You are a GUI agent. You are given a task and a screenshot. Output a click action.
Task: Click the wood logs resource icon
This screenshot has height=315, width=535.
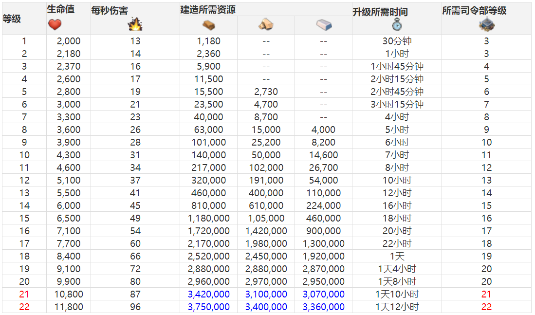[266, 25]
